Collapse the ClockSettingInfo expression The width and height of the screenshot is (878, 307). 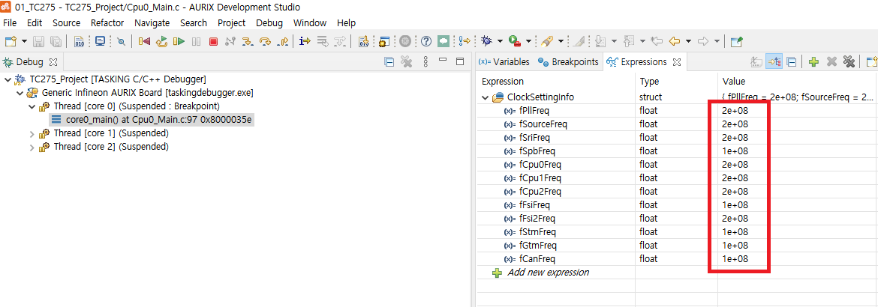tap(484, 97)
